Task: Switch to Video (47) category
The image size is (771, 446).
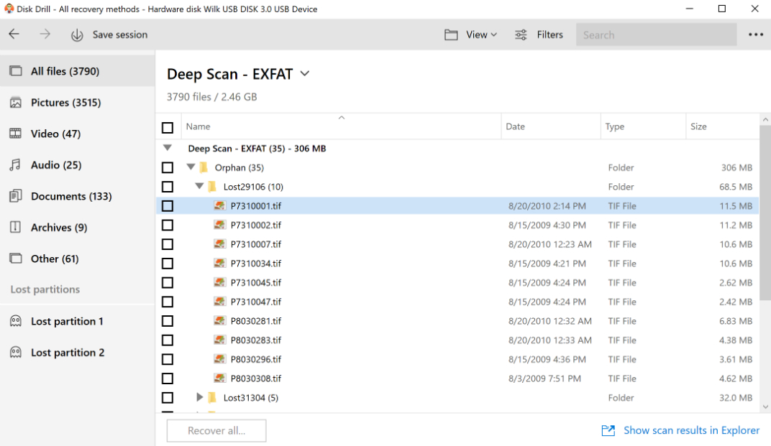Action: coord(77,134)
